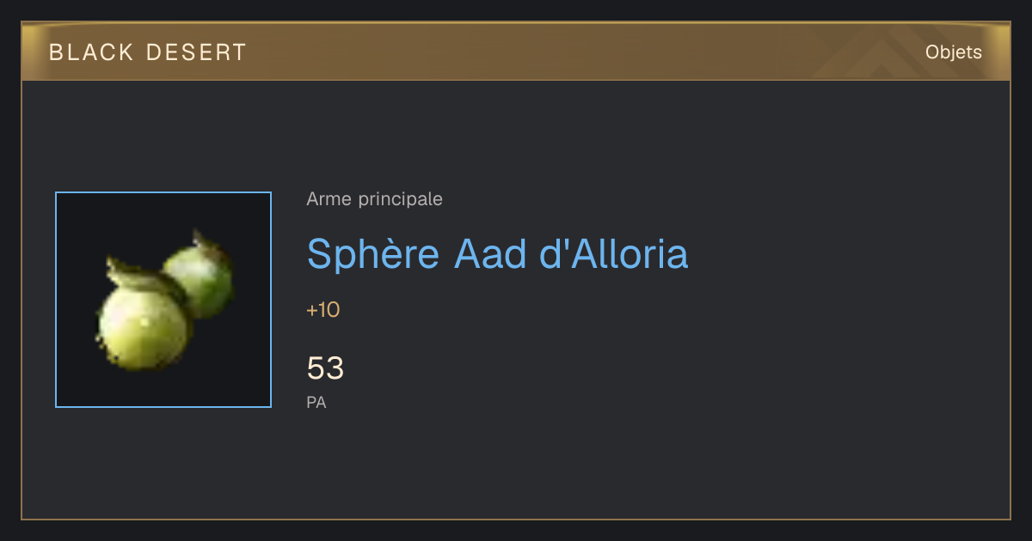Click the word BLACK in header

pos(92,52)
